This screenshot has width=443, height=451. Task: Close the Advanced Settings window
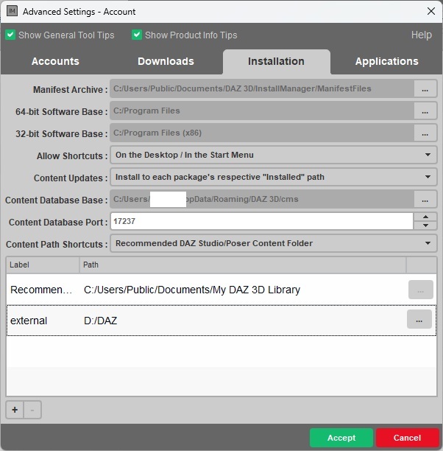pyautogui.click(x=431, y=12)
